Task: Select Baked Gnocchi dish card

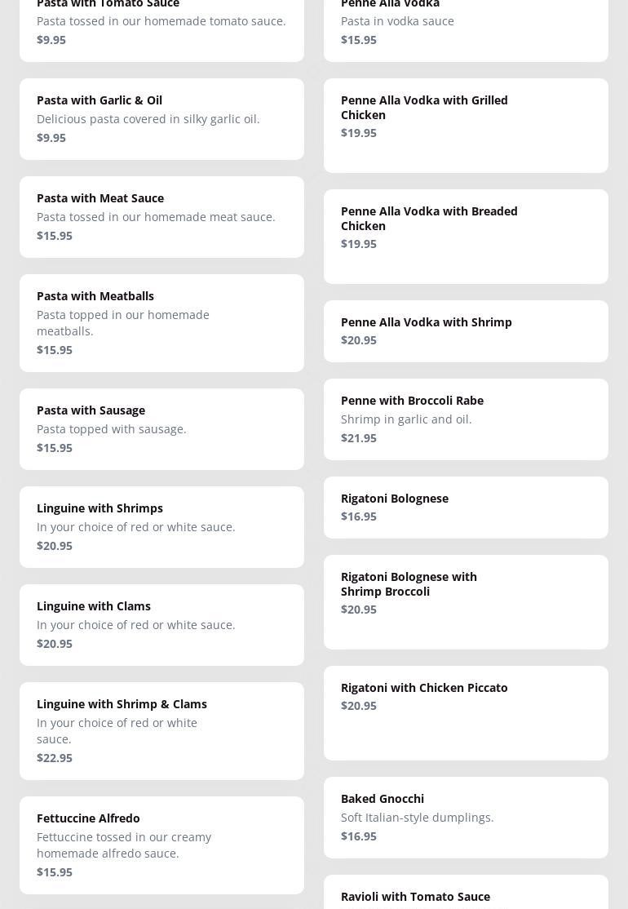Action: 466,818
